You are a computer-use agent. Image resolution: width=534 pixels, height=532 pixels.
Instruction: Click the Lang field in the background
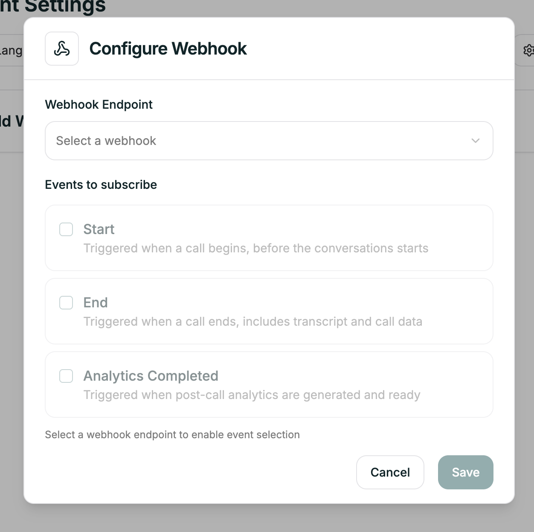click(12, 50)
